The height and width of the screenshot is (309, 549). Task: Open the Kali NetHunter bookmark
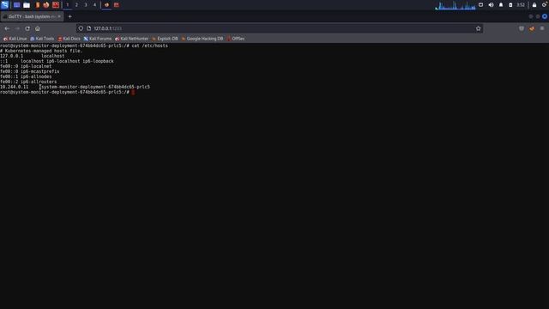pyautogui.click(x=131, y=39)
